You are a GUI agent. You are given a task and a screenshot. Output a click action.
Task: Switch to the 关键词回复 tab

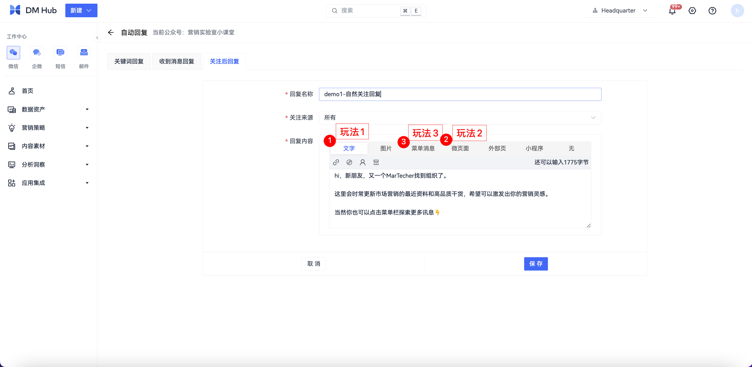[x=129, y=61]
